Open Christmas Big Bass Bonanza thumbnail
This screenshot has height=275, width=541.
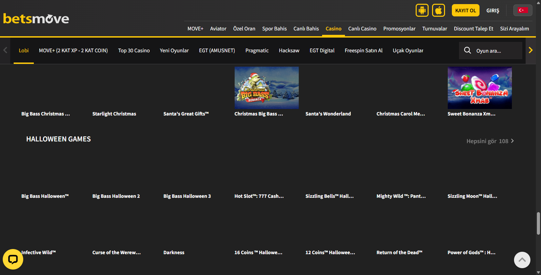[x=266, y=88]
